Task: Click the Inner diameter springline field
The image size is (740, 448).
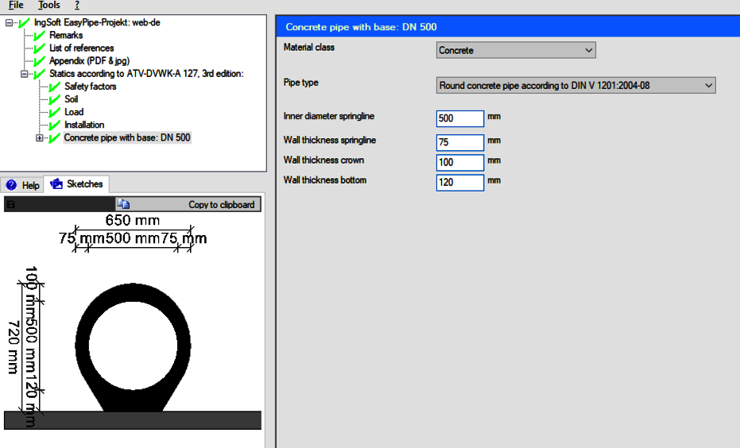Action: (x=460, y=118)
